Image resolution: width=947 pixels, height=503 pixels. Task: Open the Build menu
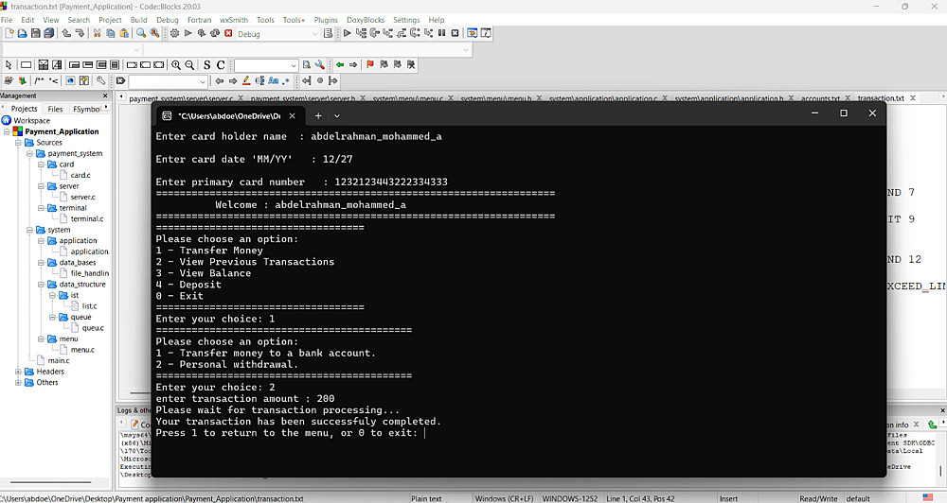tap(139, 20)
